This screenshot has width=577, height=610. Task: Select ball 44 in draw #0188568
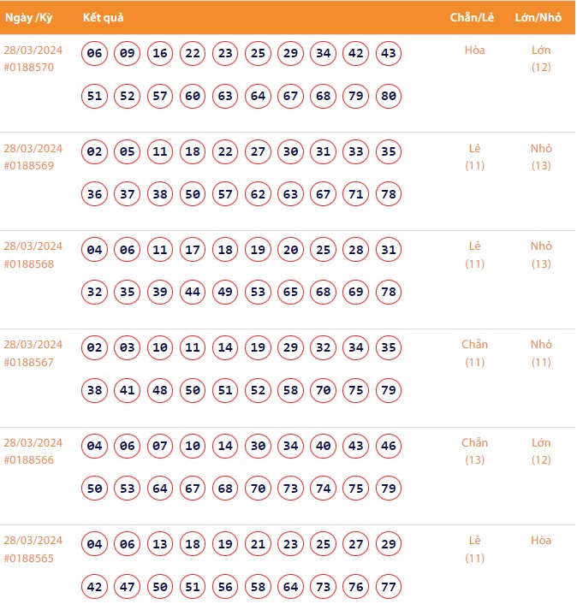coord(193,292)
